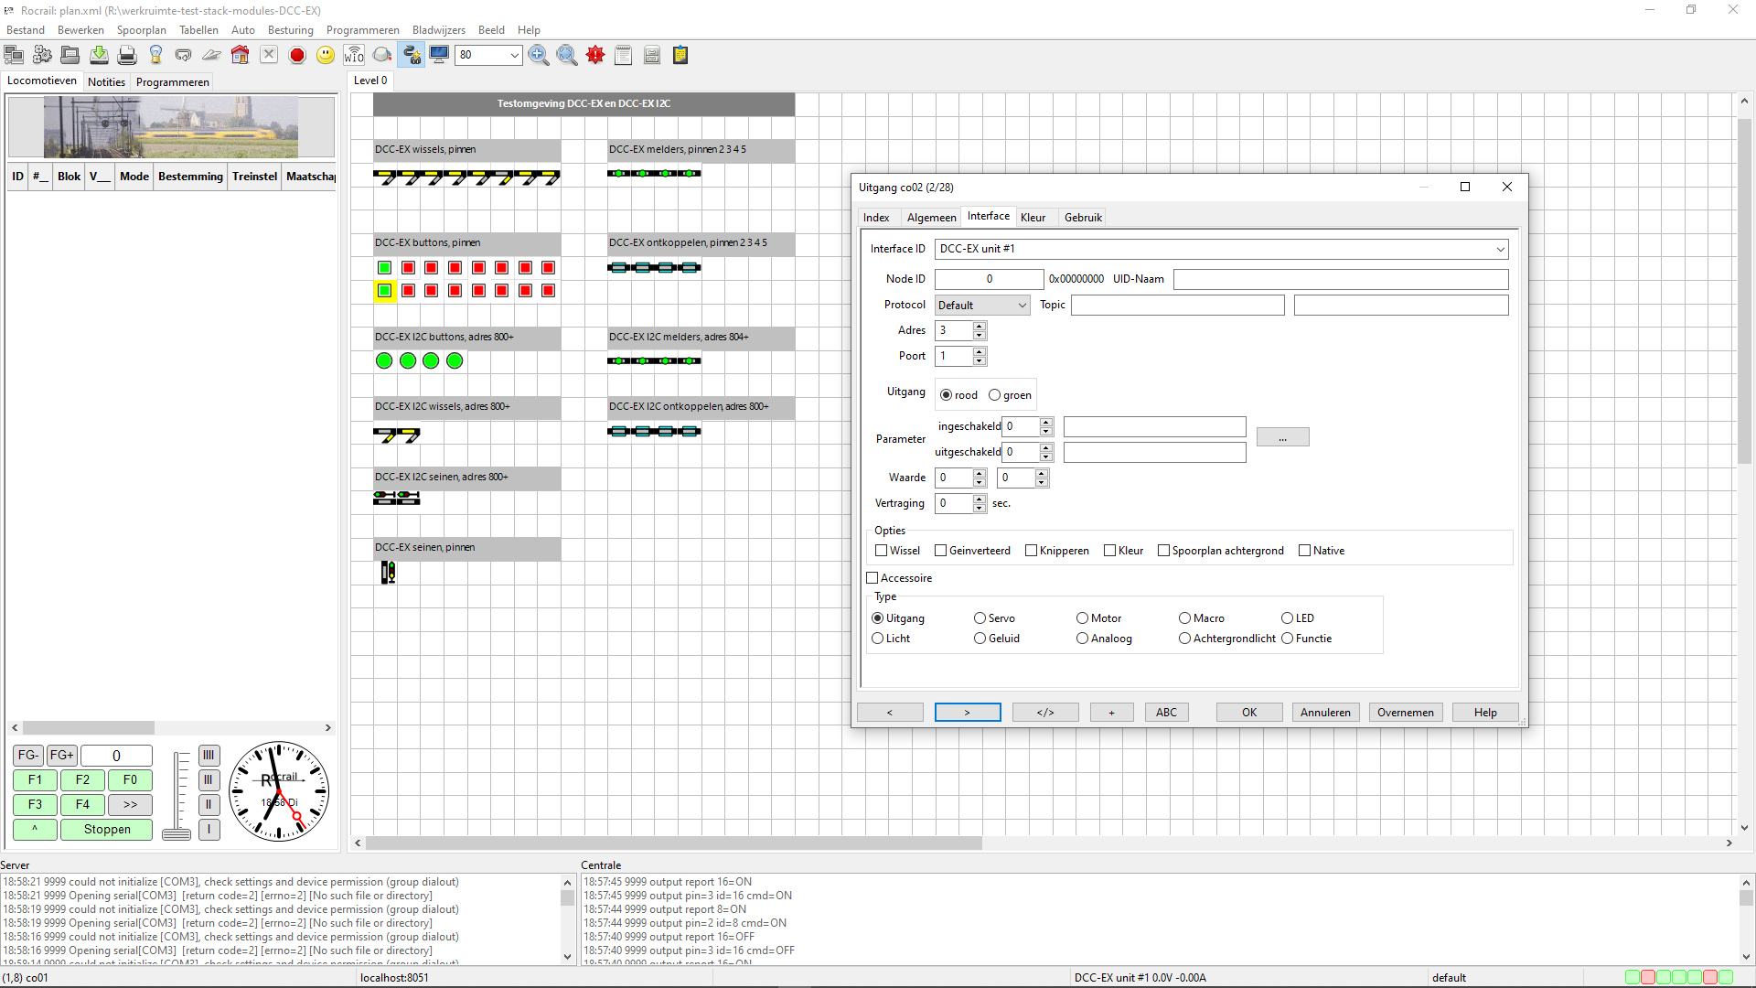Select Servo as output type
The image size is (1756, 988).
pyautogui.click(x=980, y=618)
